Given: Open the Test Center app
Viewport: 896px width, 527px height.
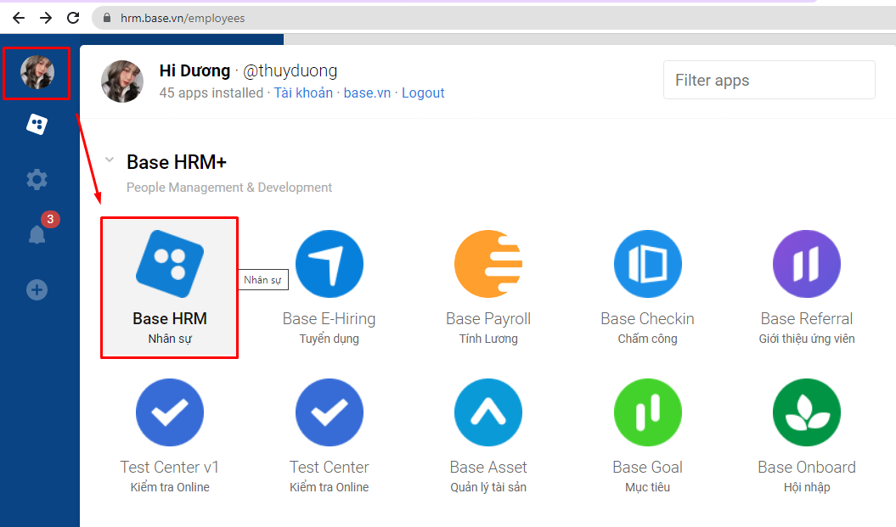Looking at the screenshot, I should pyautogui.click(x=330, y=412).
